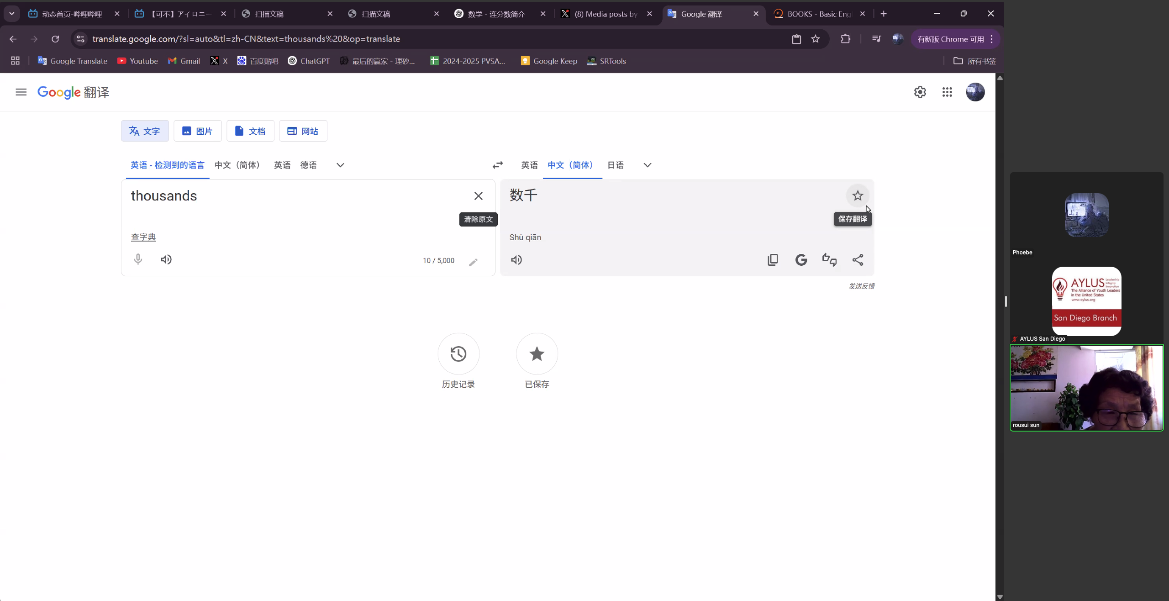
Task: Open the SRTools bookmark
Action: point(606,61)
